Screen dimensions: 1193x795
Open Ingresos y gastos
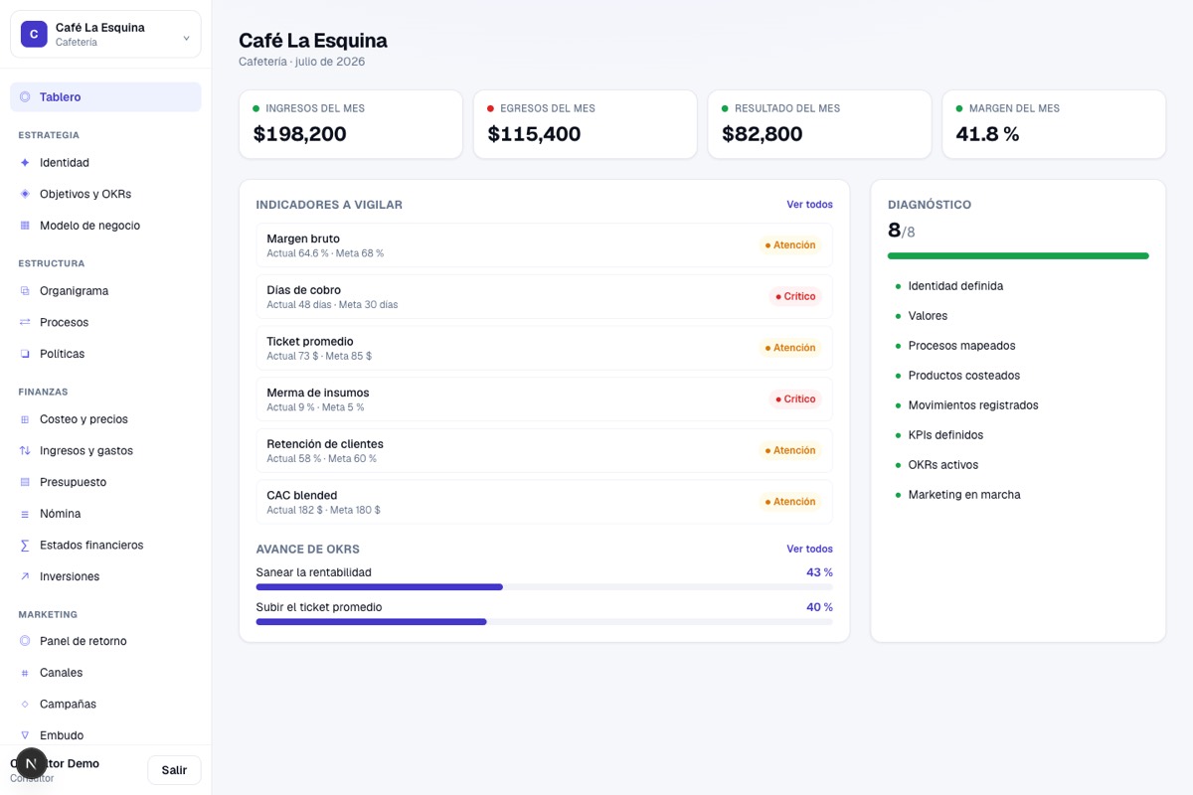coord(105,450)
